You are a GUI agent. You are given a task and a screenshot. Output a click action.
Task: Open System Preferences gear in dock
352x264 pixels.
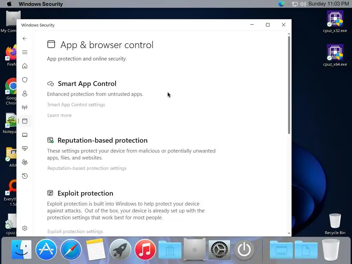click(x=219, y=250)
